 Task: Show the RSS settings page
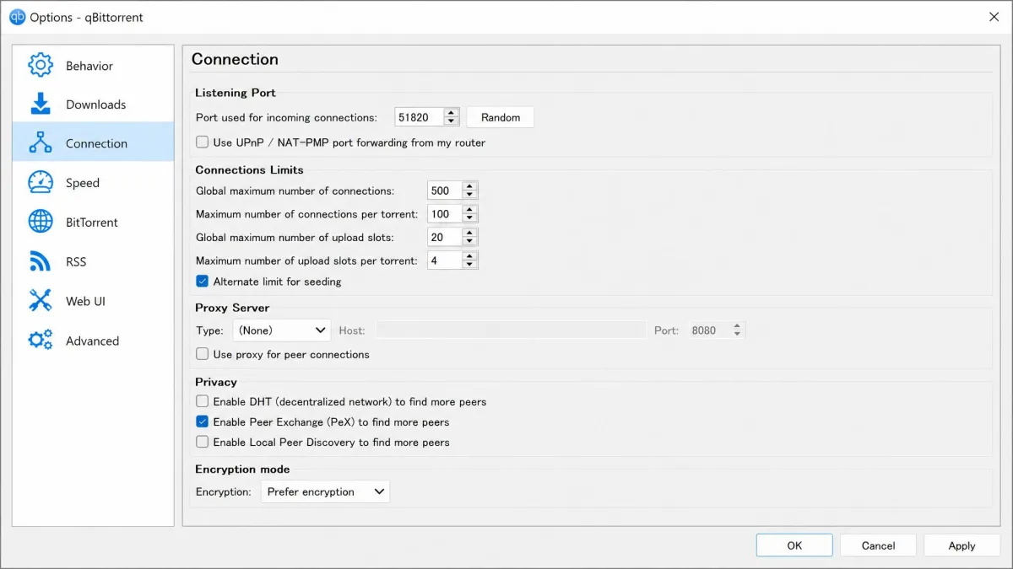pos(93,261)
